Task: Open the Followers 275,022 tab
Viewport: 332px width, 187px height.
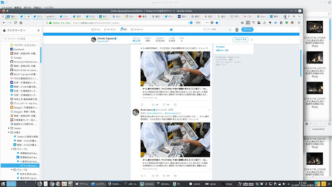Action: [x=160, y=39]
